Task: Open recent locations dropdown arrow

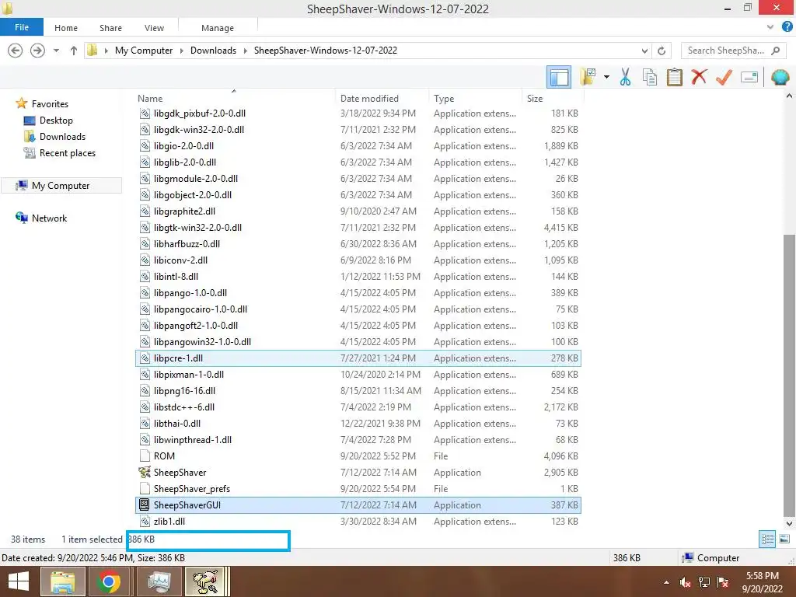Action: (56, 51)
